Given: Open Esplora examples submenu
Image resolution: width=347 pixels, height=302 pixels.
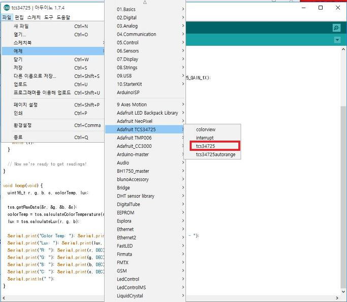Looking at the screenshot, I should click(145, 221).
